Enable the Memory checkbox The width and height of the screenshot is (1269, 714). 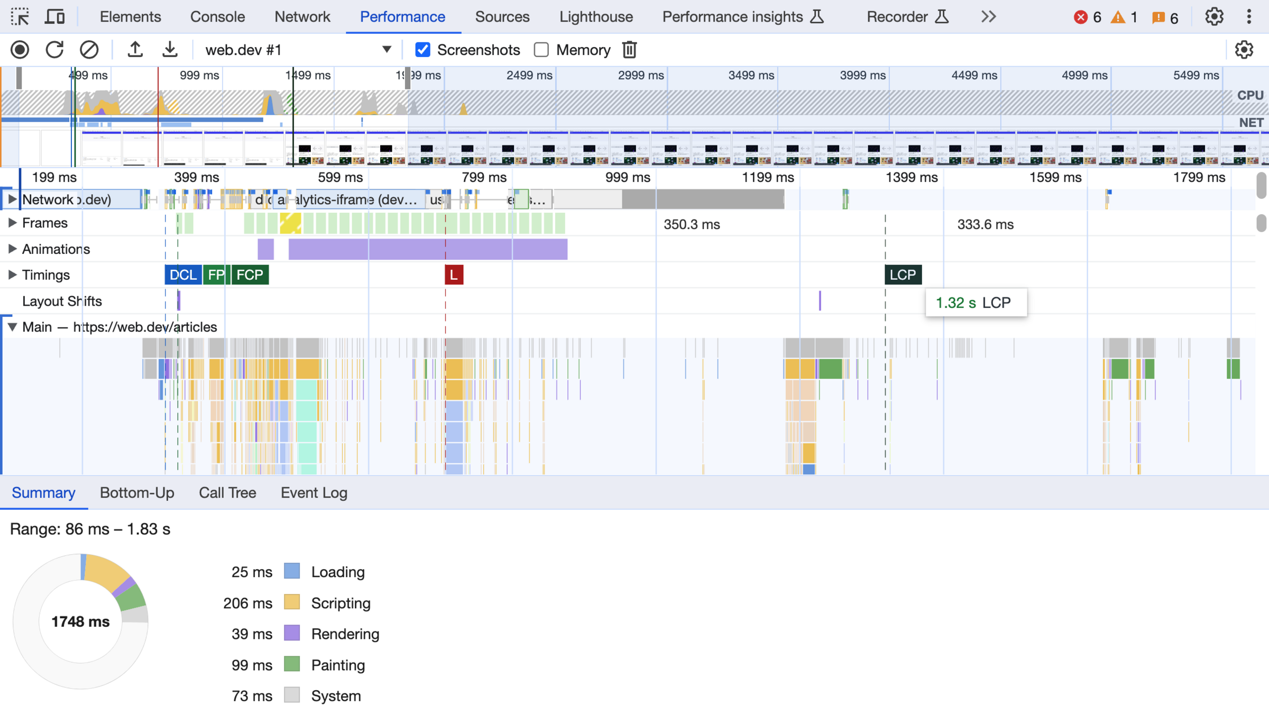pyautogui.click(x=541, y=50)
